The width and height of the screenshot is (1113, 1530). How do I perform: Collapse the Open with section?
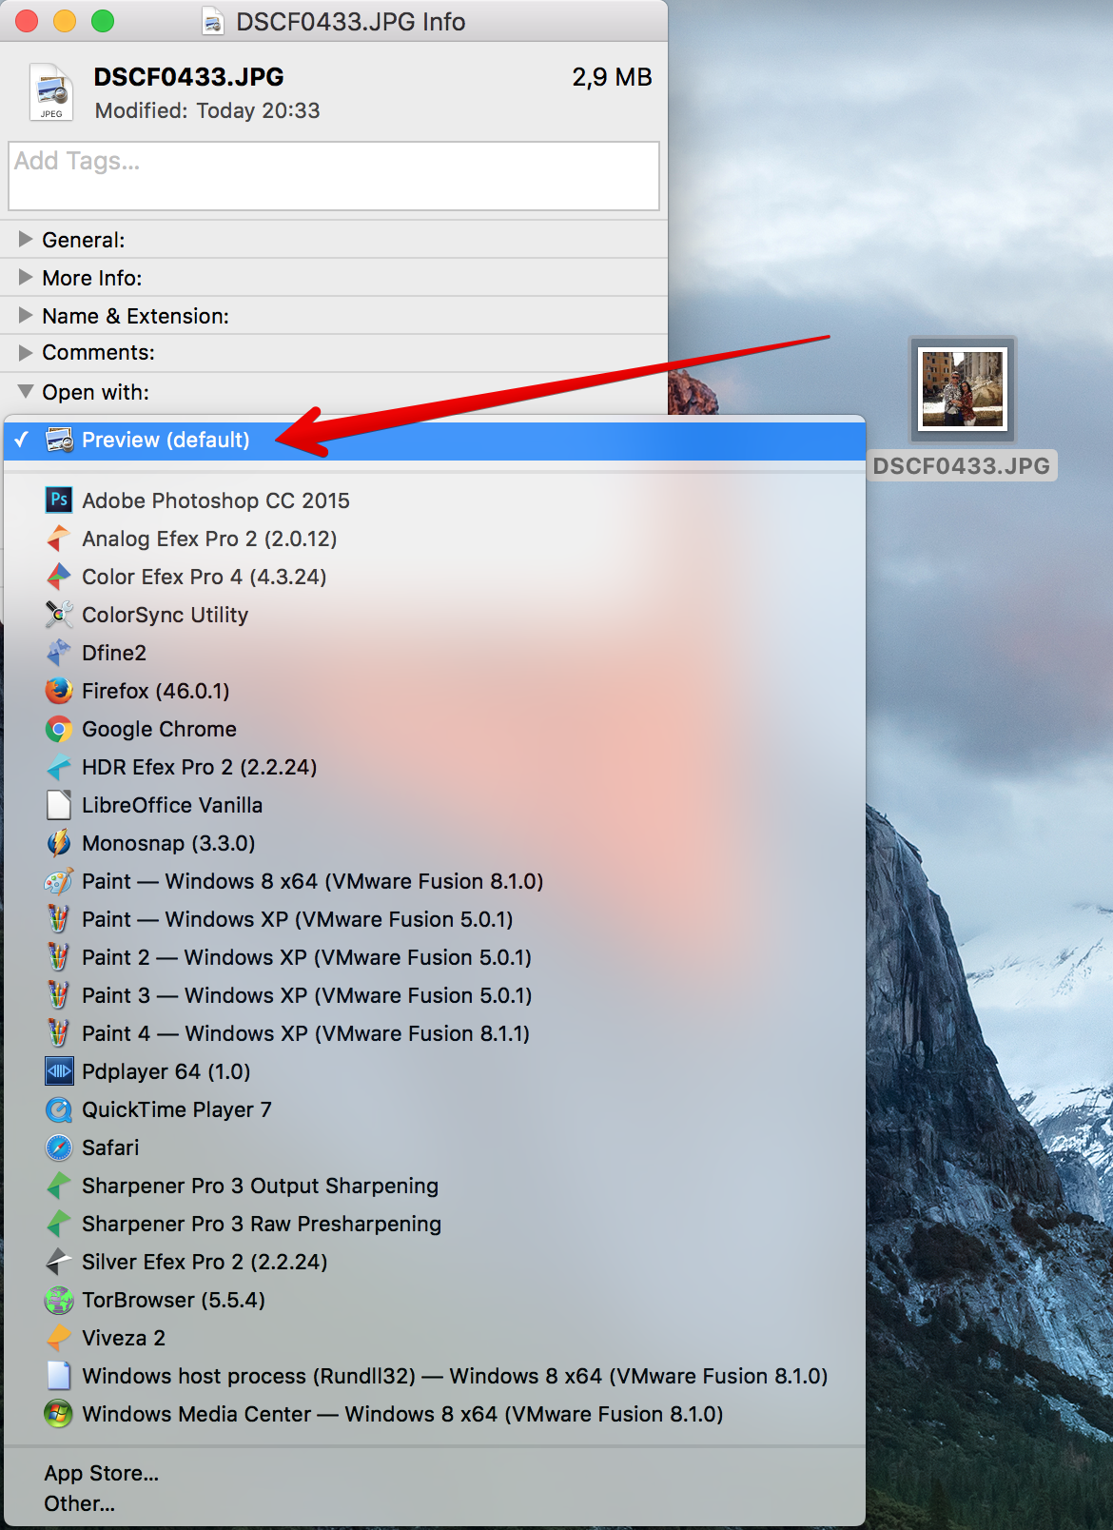click(x=26, y=391)
